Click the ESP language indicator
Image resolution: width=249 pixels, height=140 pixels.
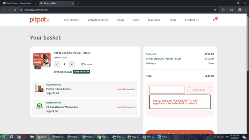pyautogui.click(x=227, y=137)
